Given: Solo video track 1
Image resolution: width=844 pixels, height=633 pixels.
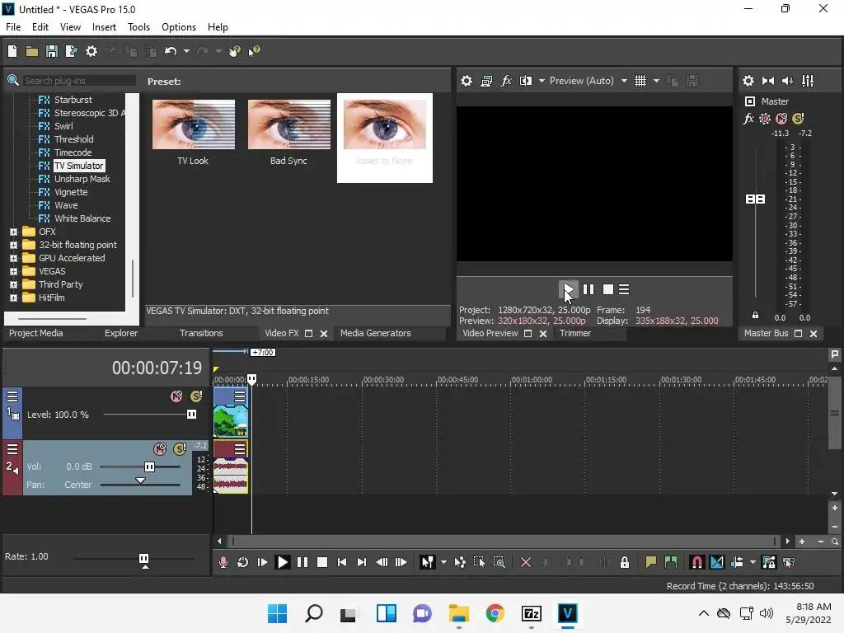Looking at the screenshot, I should (196, 396).
